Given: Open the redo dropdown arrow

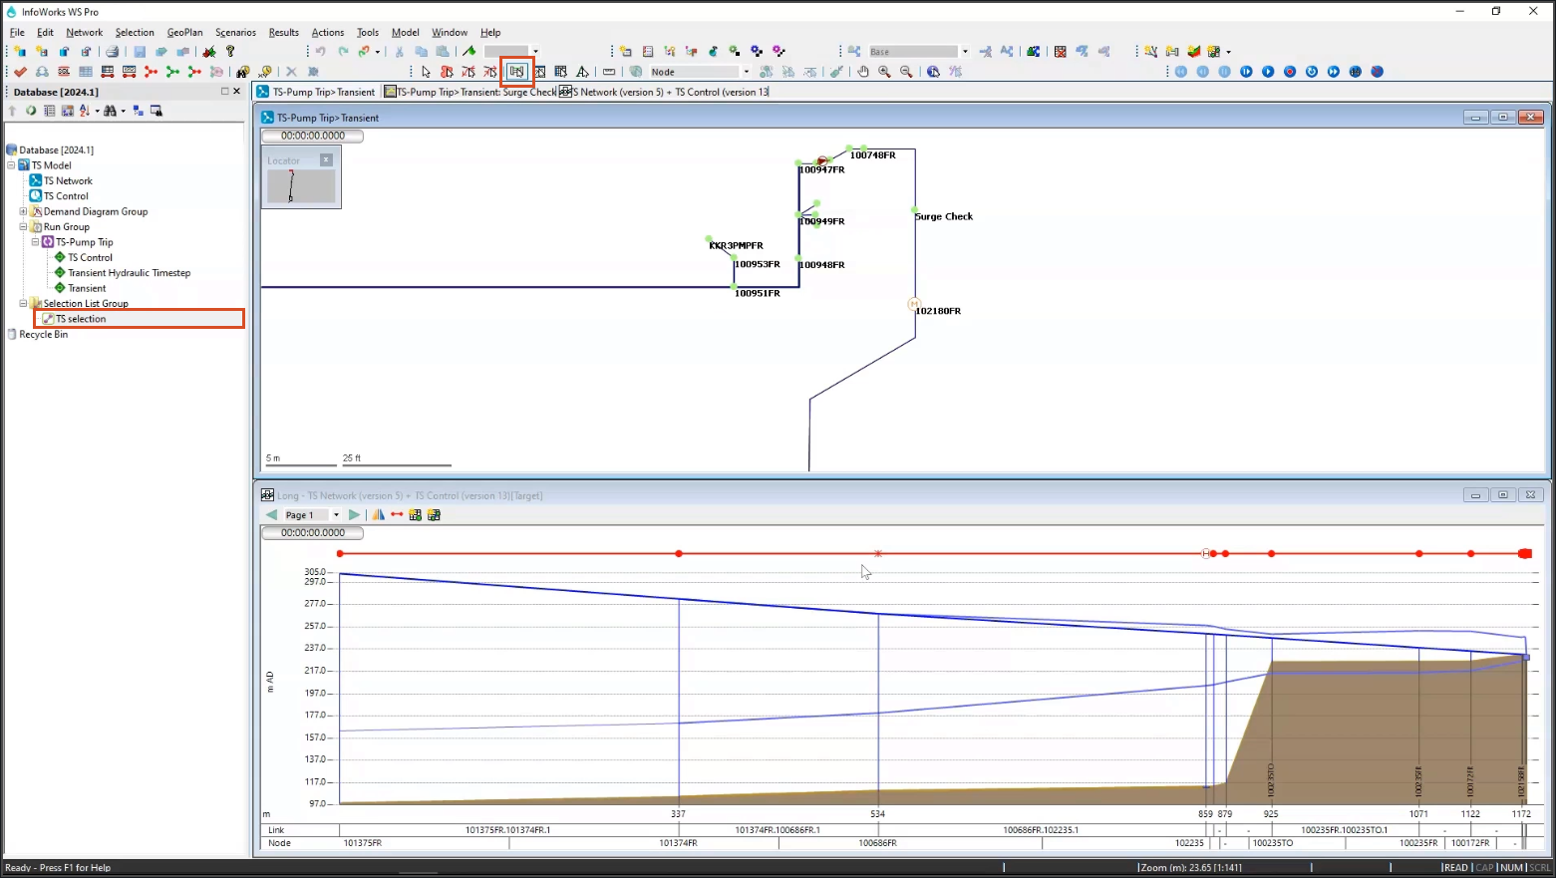Looking at the screenshot, I should coord(378,52).
